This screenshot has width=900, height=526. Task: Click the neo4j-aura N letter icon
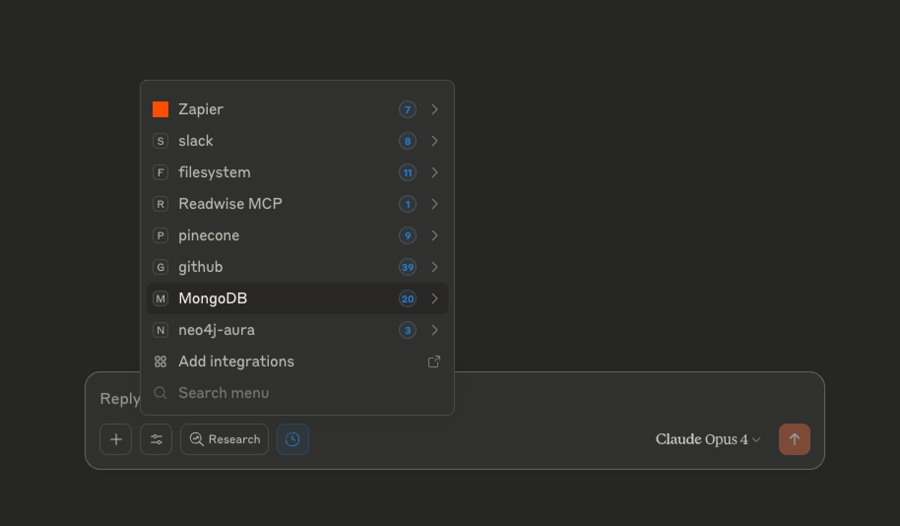161,330
